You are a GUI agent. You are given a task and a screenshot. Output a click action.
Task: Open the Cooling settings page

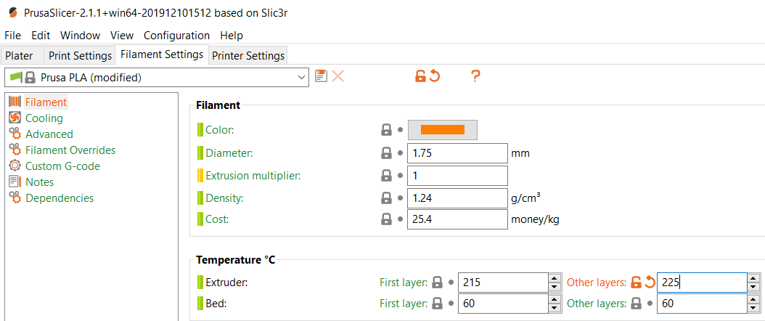point(44,118)
